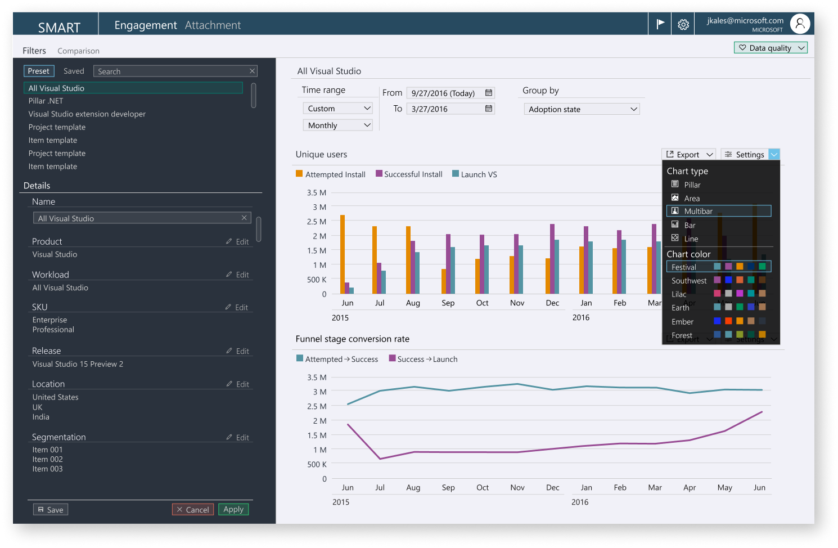
Task: Select the Multibar chart type icon
Action: click(675, 211)
